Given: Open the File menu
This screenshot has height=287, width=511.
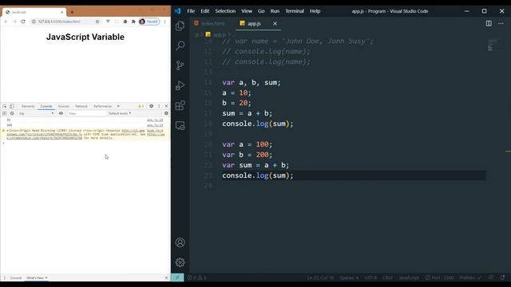Looking at the screenshot, I should coord(191,11).
